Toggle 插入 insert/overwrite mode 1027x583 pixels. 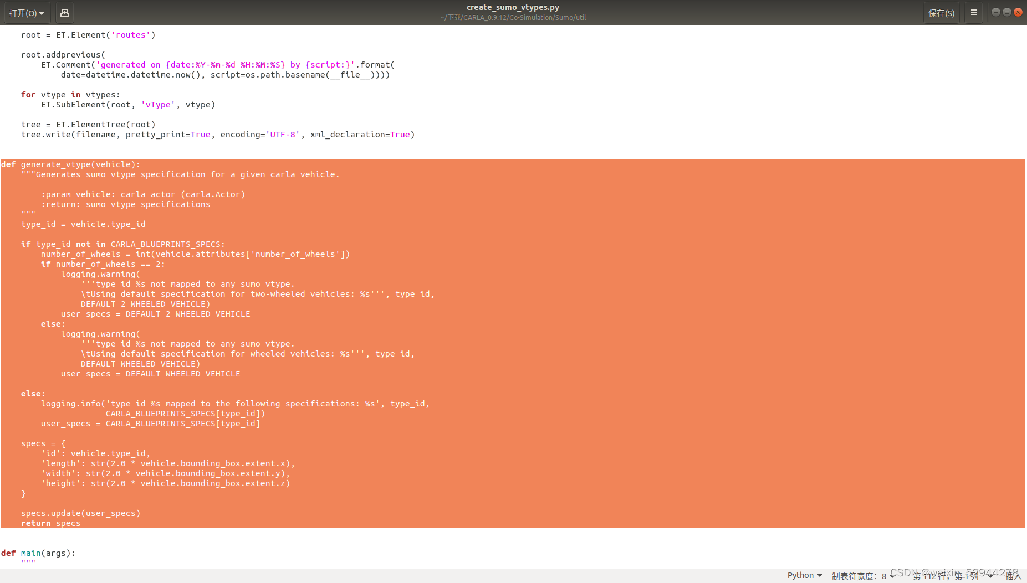pos(1015,576)
